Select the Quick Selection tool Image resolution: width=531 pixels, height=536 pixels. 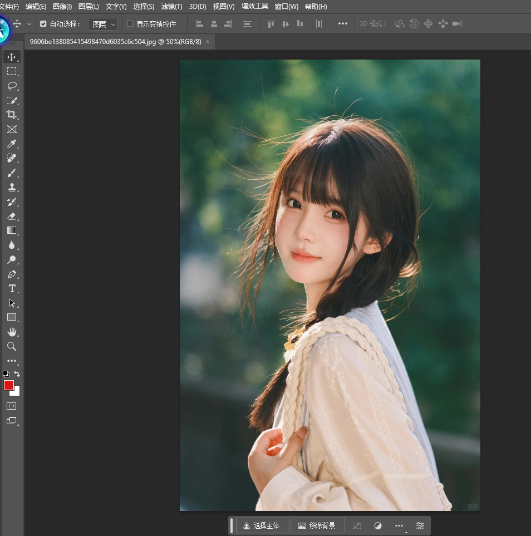[x=12, y=100]
